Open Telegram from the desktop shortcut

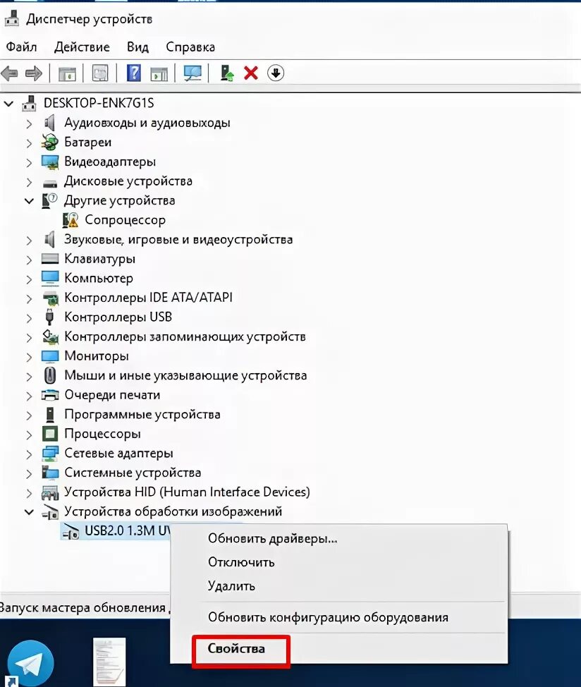[x=30, y=663]
